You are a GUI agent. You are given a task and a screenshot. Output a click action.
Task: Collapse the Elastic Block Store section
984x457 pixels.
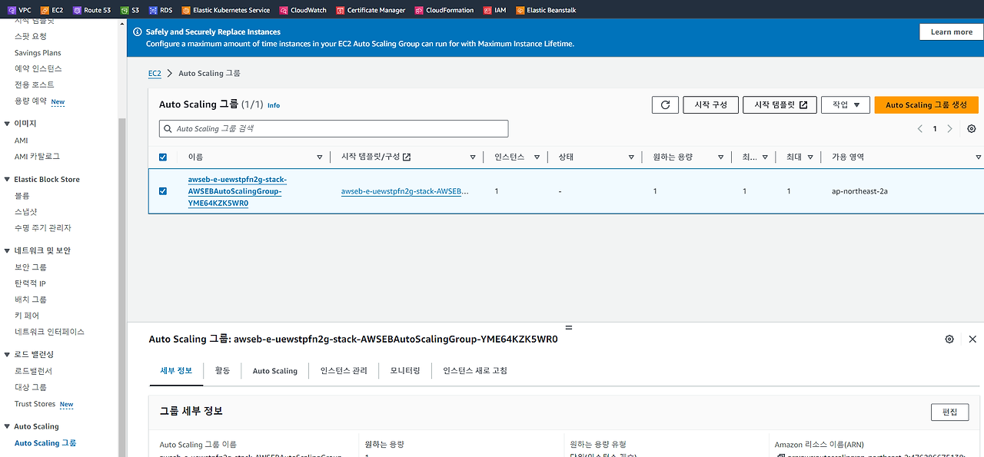(7, 179)
